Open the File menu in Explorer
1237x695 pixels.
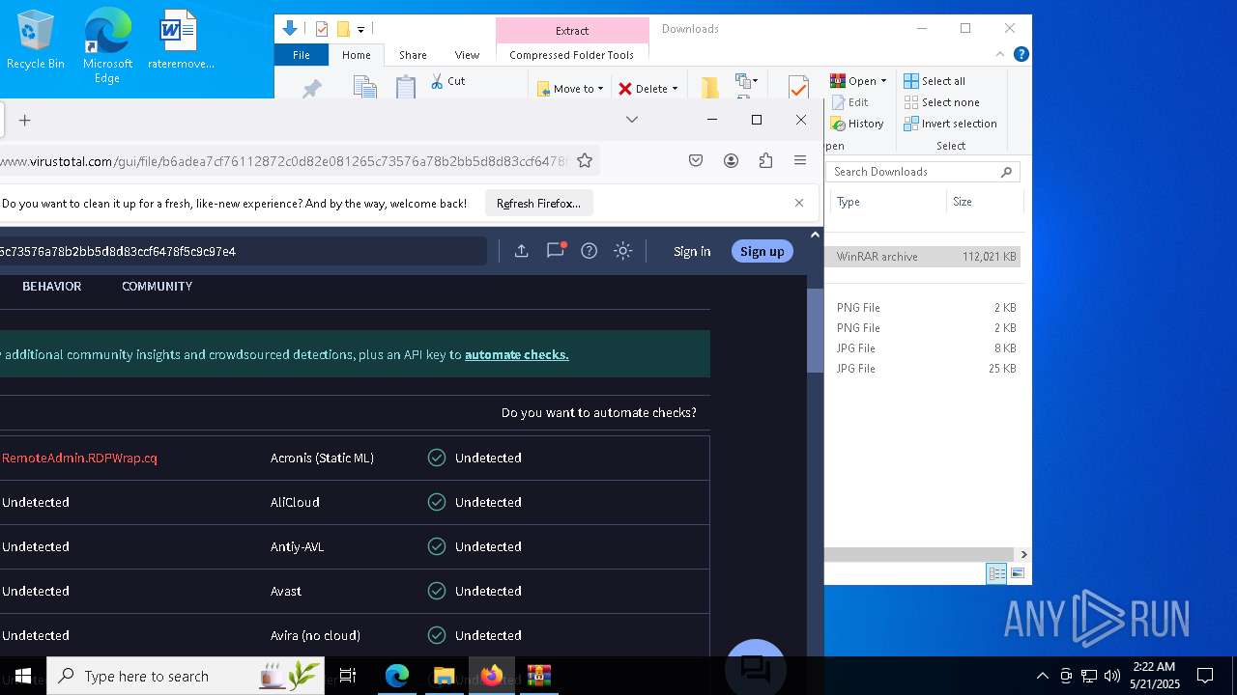(302, 55)
